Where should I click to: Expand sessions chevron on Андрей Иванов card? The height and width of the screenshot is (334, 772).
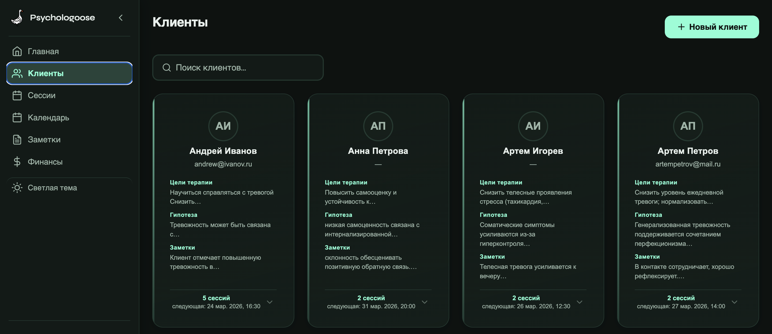pyautogui.click(x=270, y=302)
